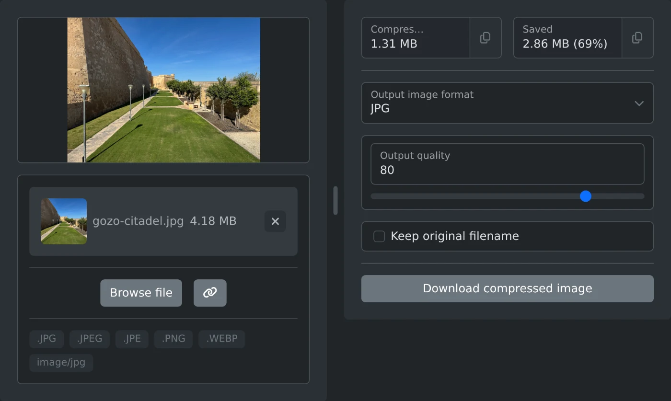Click the .JPEG format tag
The height and width of the screenshot is (401, 671).
click(x=90, y=339)
